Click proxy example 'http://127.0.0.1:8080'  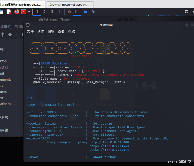(109, 142)
